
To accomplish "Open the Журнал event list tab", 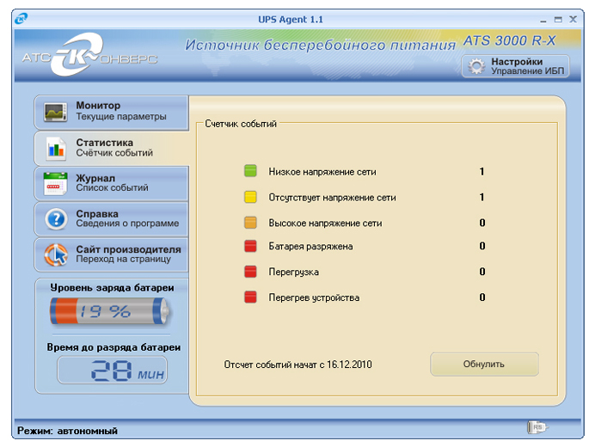I will [x=112, y=184].
